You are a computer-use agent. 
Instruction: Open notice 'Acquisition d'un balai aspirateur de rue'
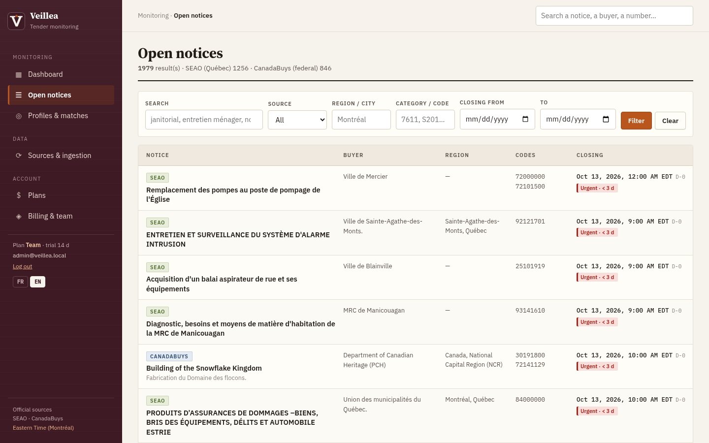point(222,284)
